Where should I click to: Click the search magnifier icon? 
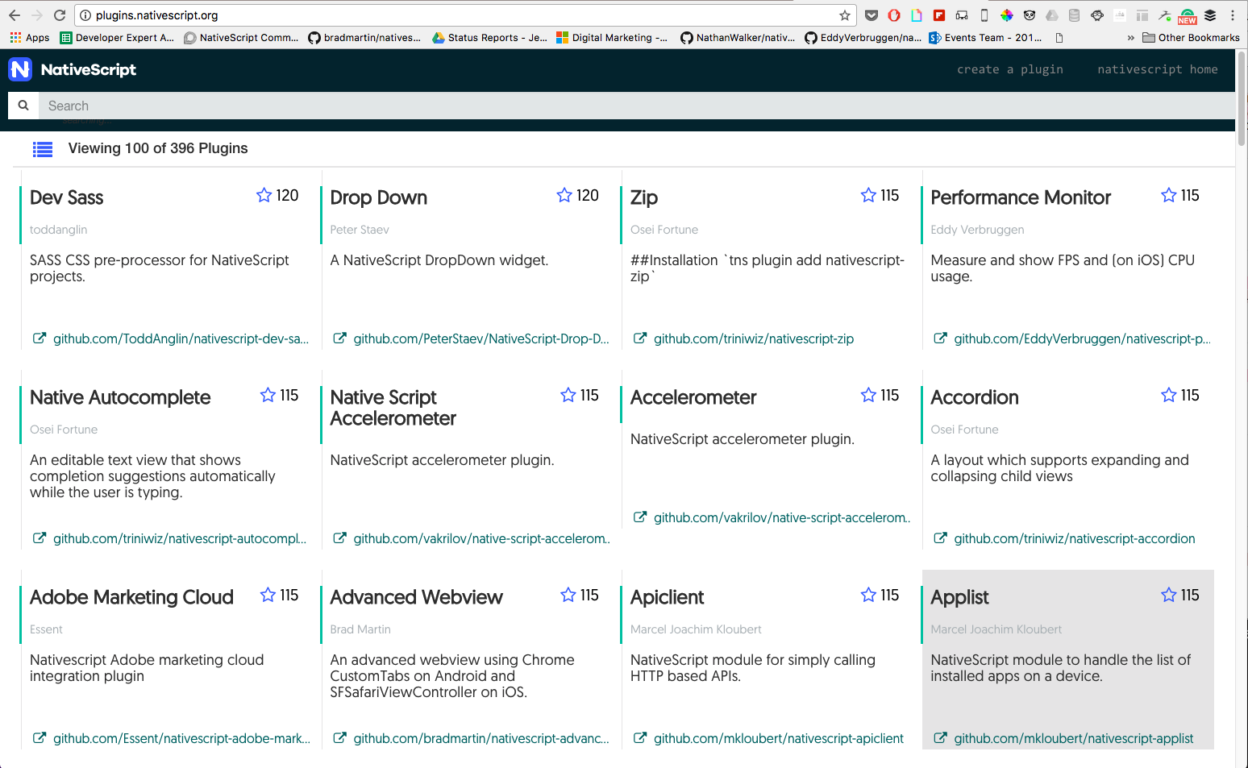click(23, 106)
